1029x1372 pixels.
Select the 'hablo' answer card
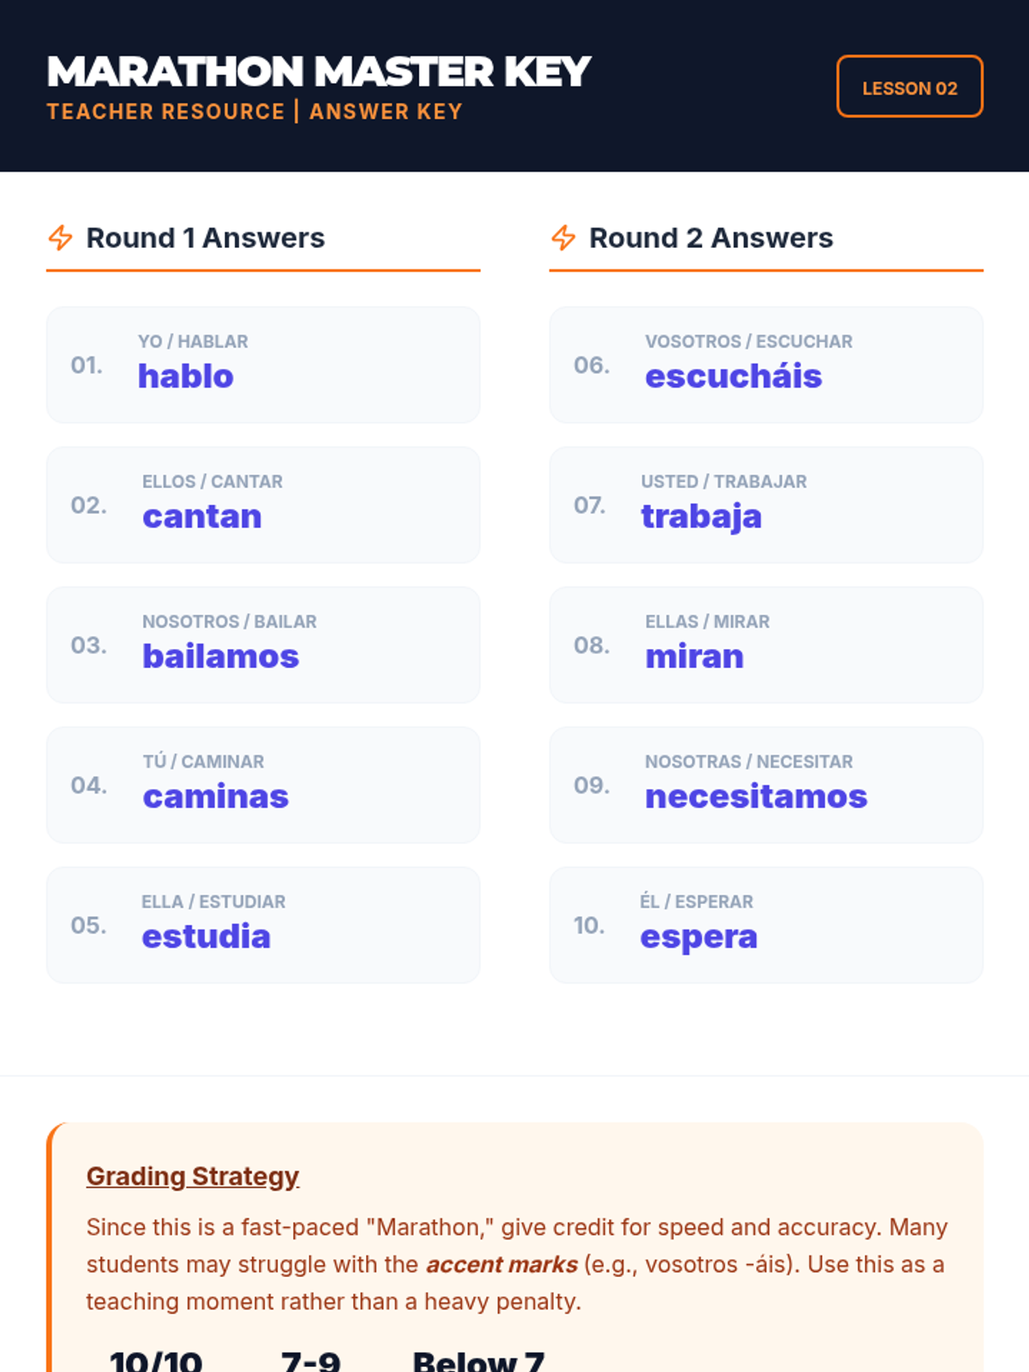pos(263,364)
